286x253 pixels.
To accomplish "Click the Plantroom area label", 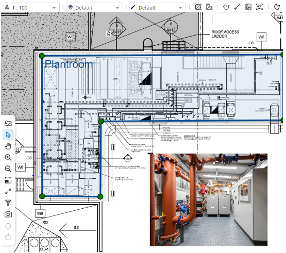I will tap(69, 64).
